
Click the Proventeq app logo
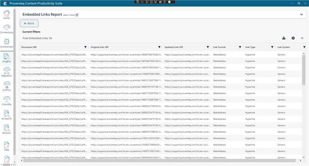pos(5,3)
